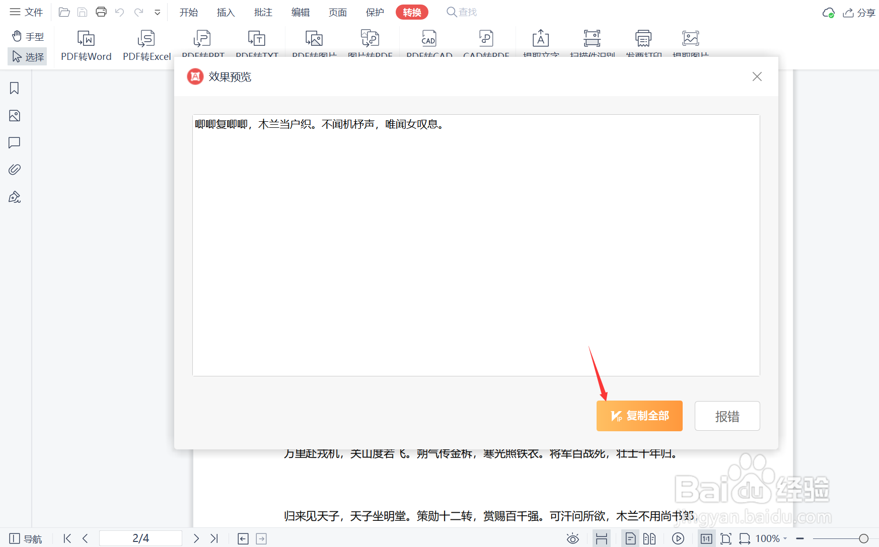This screenshot has width=879, height=547.
Task: Click the page number input field
Action: (x=140, y=537)
